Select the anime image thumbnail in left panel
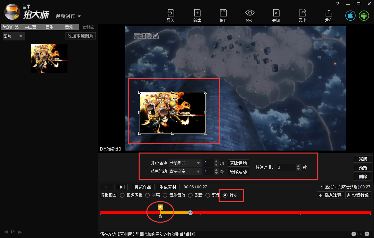The height and width of the screenshot is (238, 374). coord(49,58)
